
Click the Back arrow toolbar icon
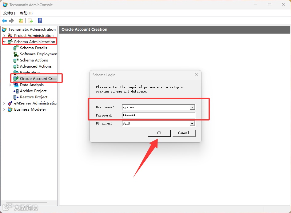coord(4,21)
